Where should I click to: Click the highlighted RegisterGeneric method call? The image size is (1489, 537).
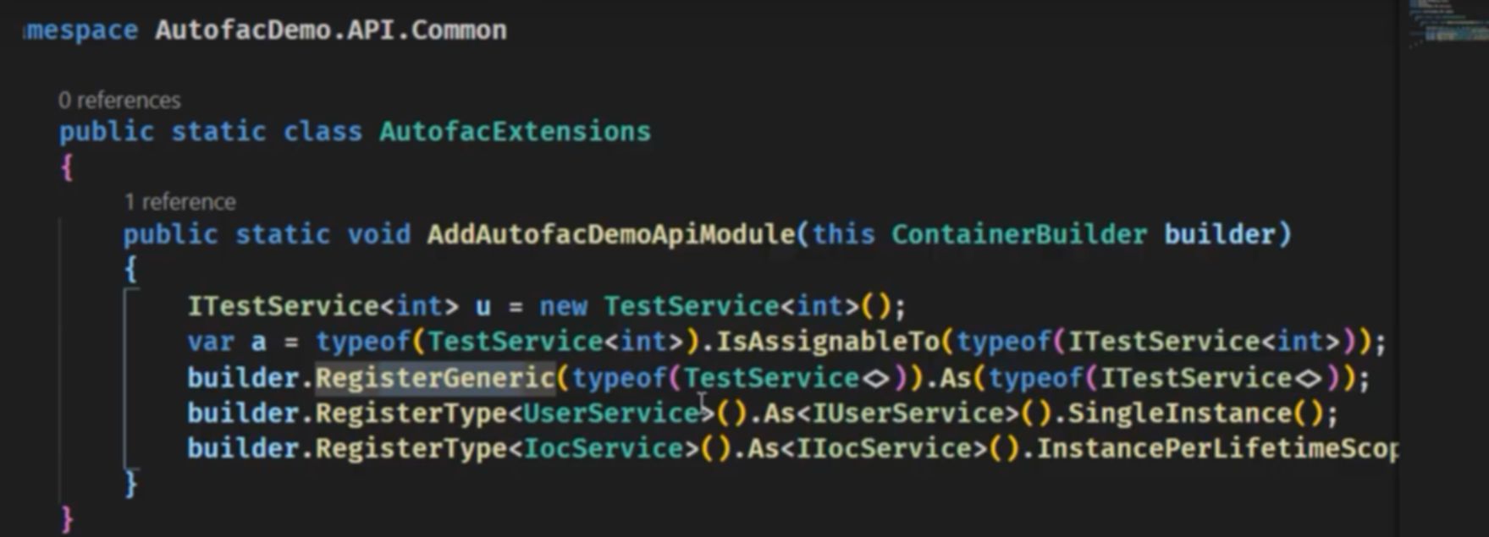pyautogui.click(x=435, y=378)
